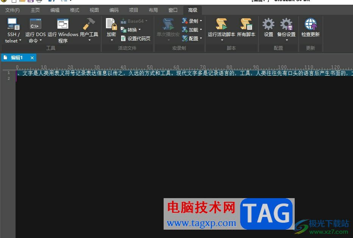Image resolution: width=353 pixels, height=238 pixels.
Task: Click the 运行 DOS 命令 console icon
Action: [x=35, y=24]
